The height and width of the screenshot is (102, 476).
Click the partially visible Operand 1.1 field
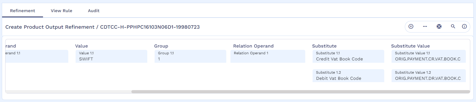pyautogui.click(x=37, y=56)
